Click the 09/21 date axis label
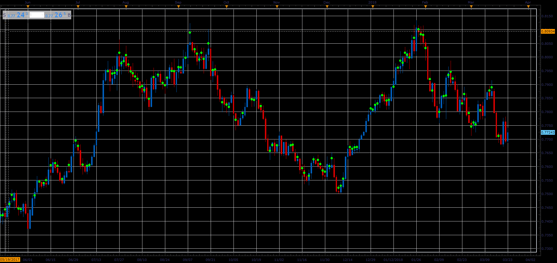 (x=210, y=260)
